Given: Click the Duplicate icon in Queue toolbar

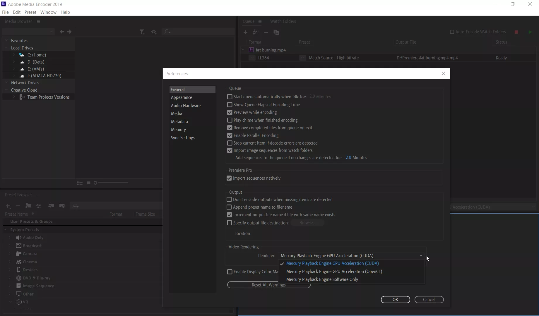Looking at the screenshot, I should pyautogui.click(x=276, y=32).
